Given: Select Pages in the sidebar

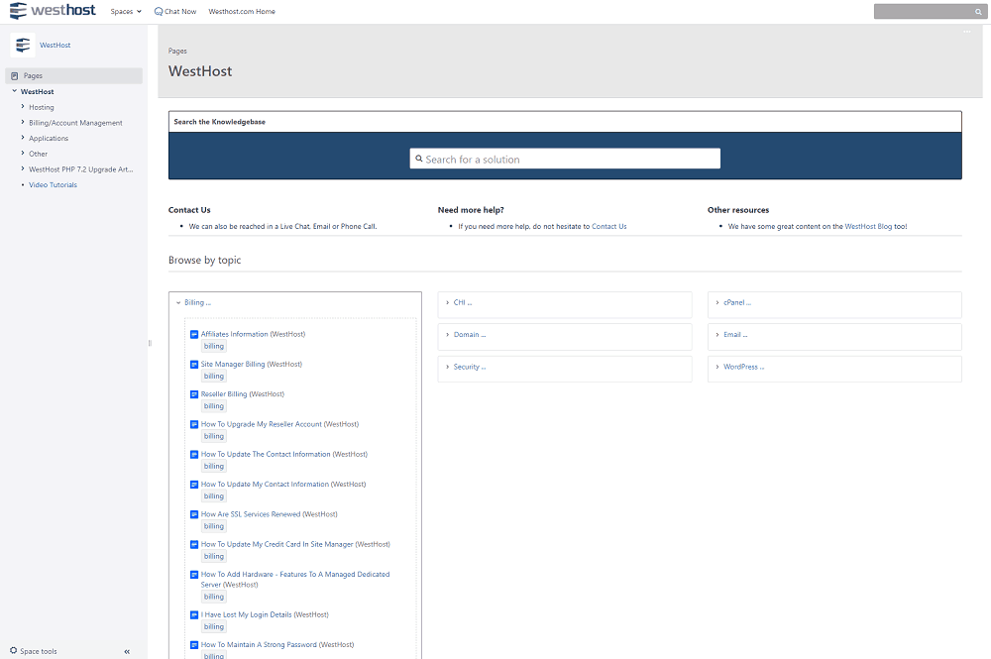Looking at the screenshot, I should pos(74,76).
